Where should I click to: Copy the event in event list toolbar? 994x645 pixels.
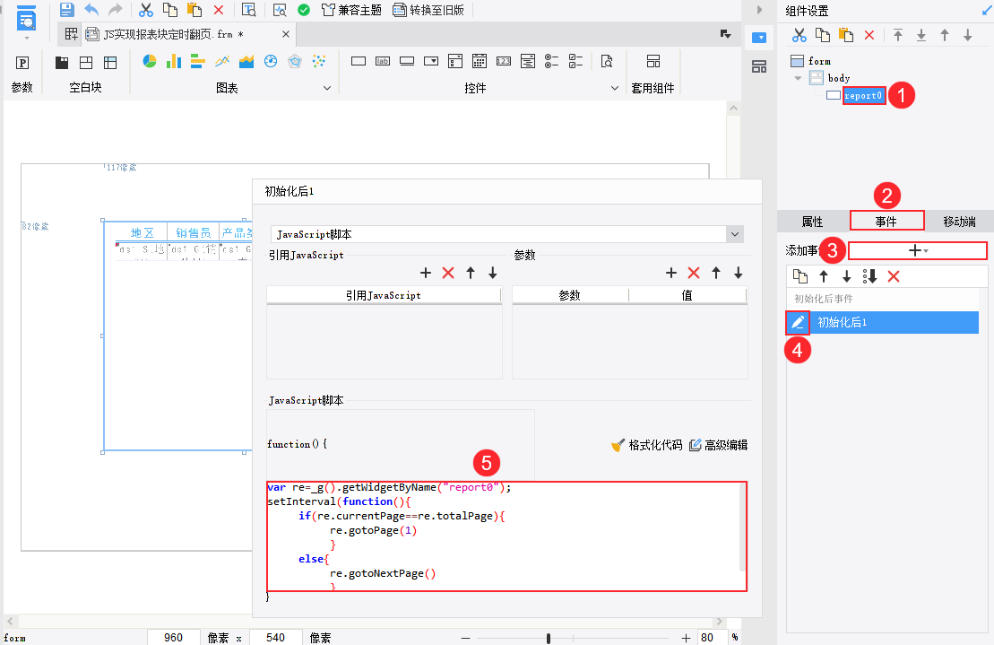pos(800,276)
